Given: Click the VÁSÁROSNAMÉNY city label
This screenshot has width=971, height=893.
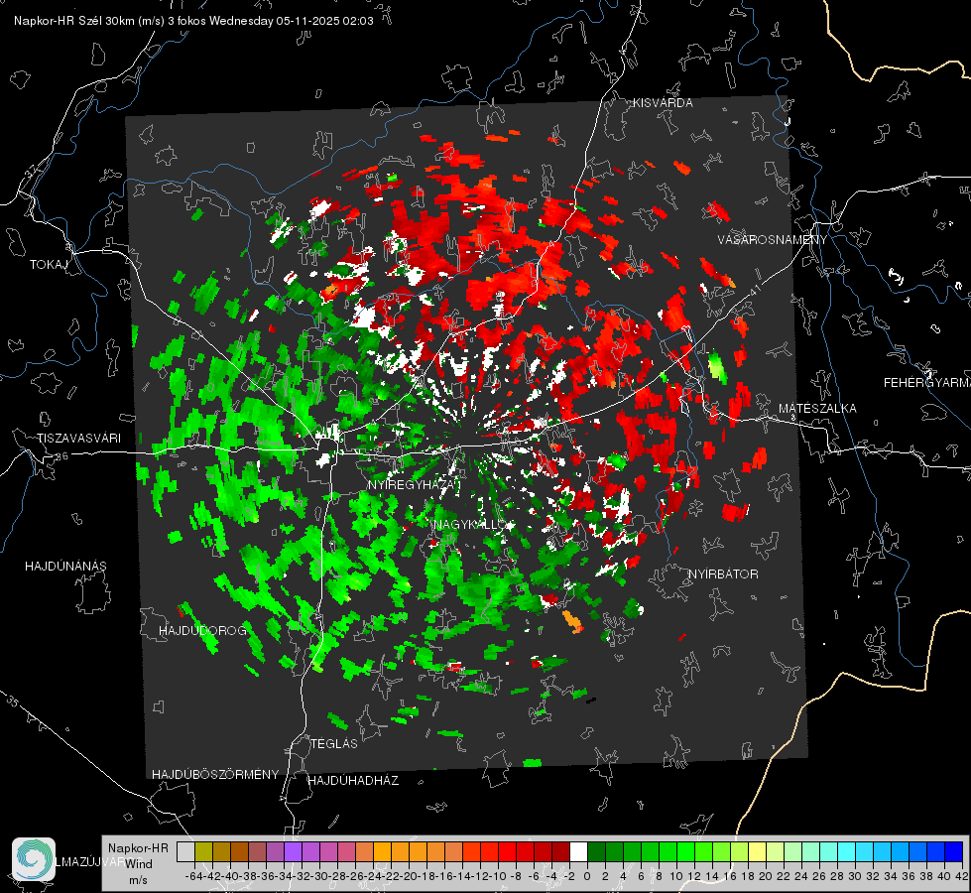Looking at the screenshot, I should pyautogui.click(x=773, y=240).
